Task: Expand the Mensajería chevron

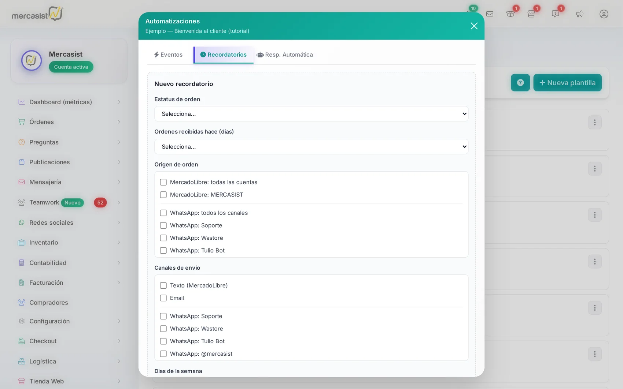Action: tap(119, 182)
